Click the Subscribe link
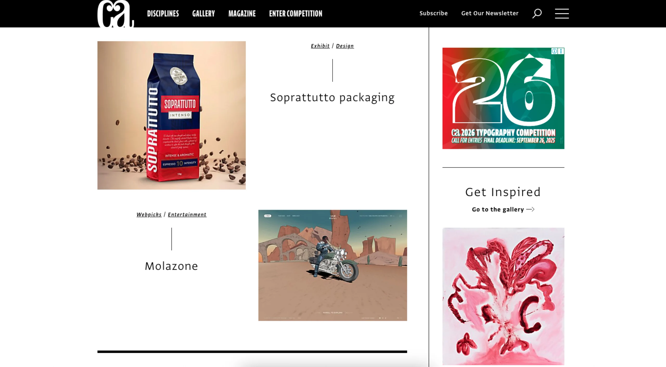This screenshot has height=367, width=666. (x=433, y=13)
